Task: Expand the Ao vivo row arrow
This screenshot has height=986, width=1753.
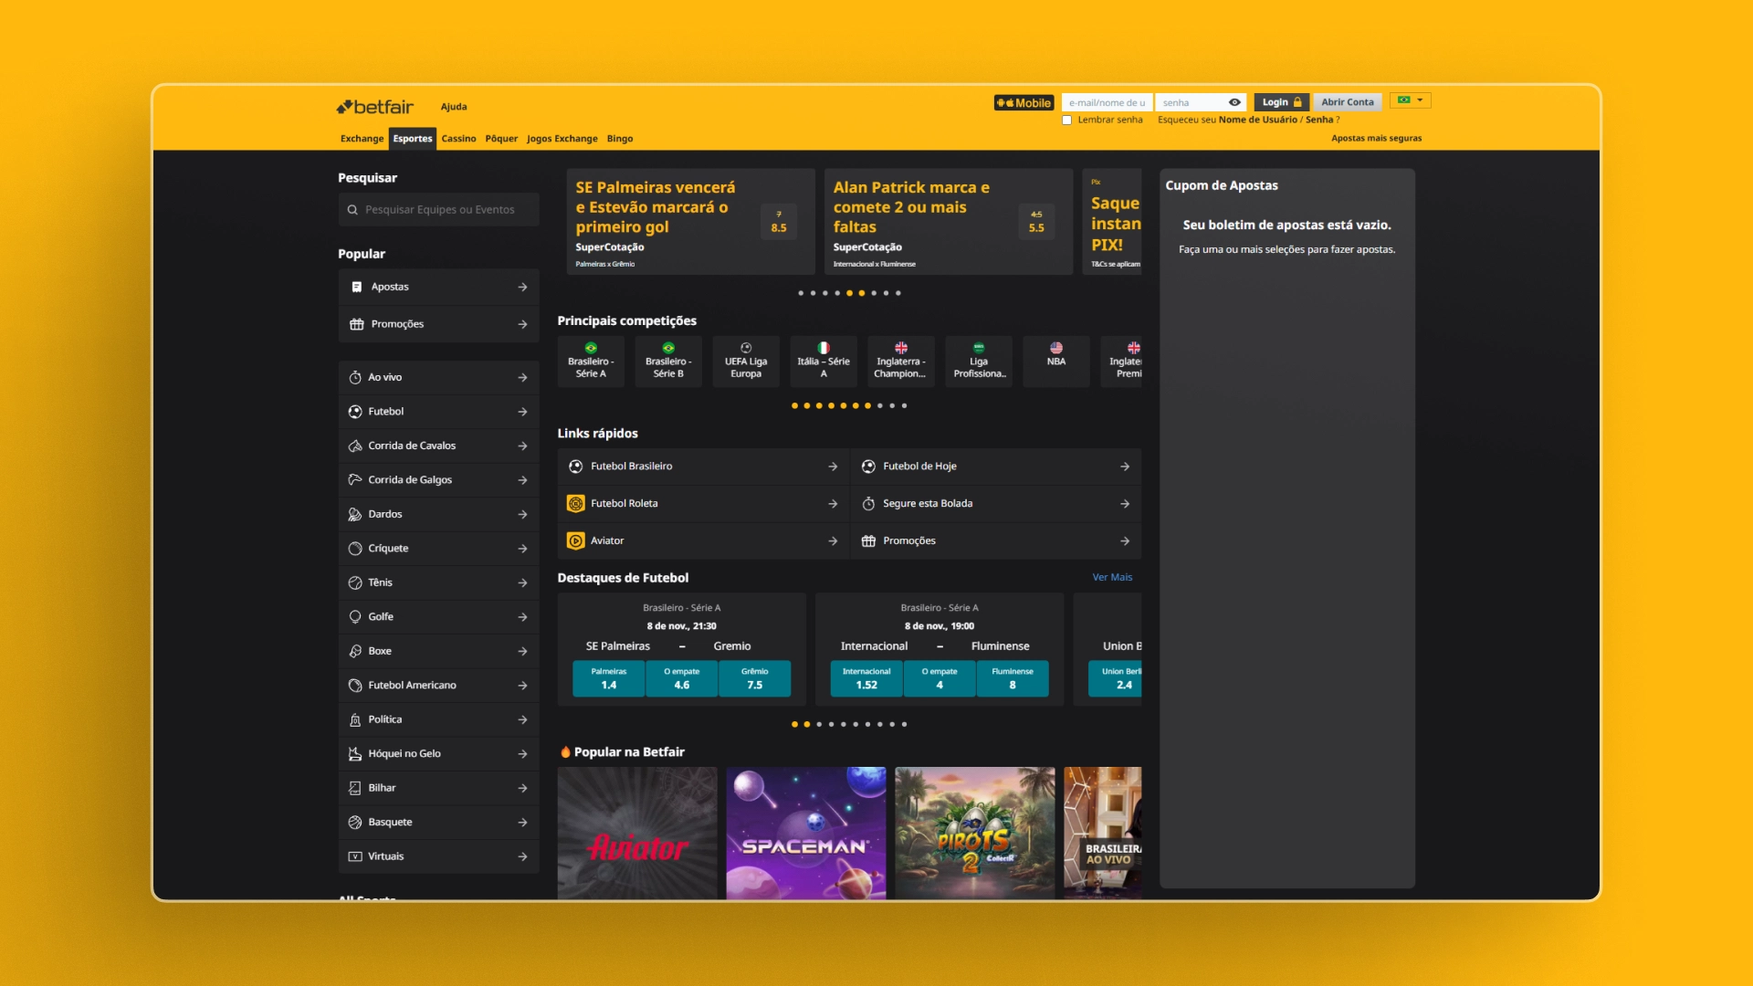Action: click(522, 377)
